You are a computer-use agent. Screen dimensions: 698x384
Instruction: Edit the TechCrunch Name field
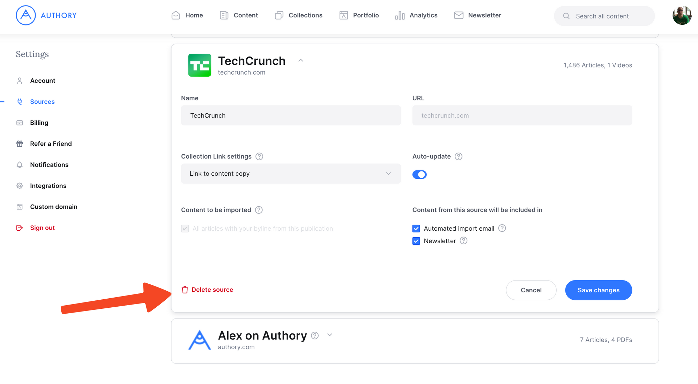[291, 115]
